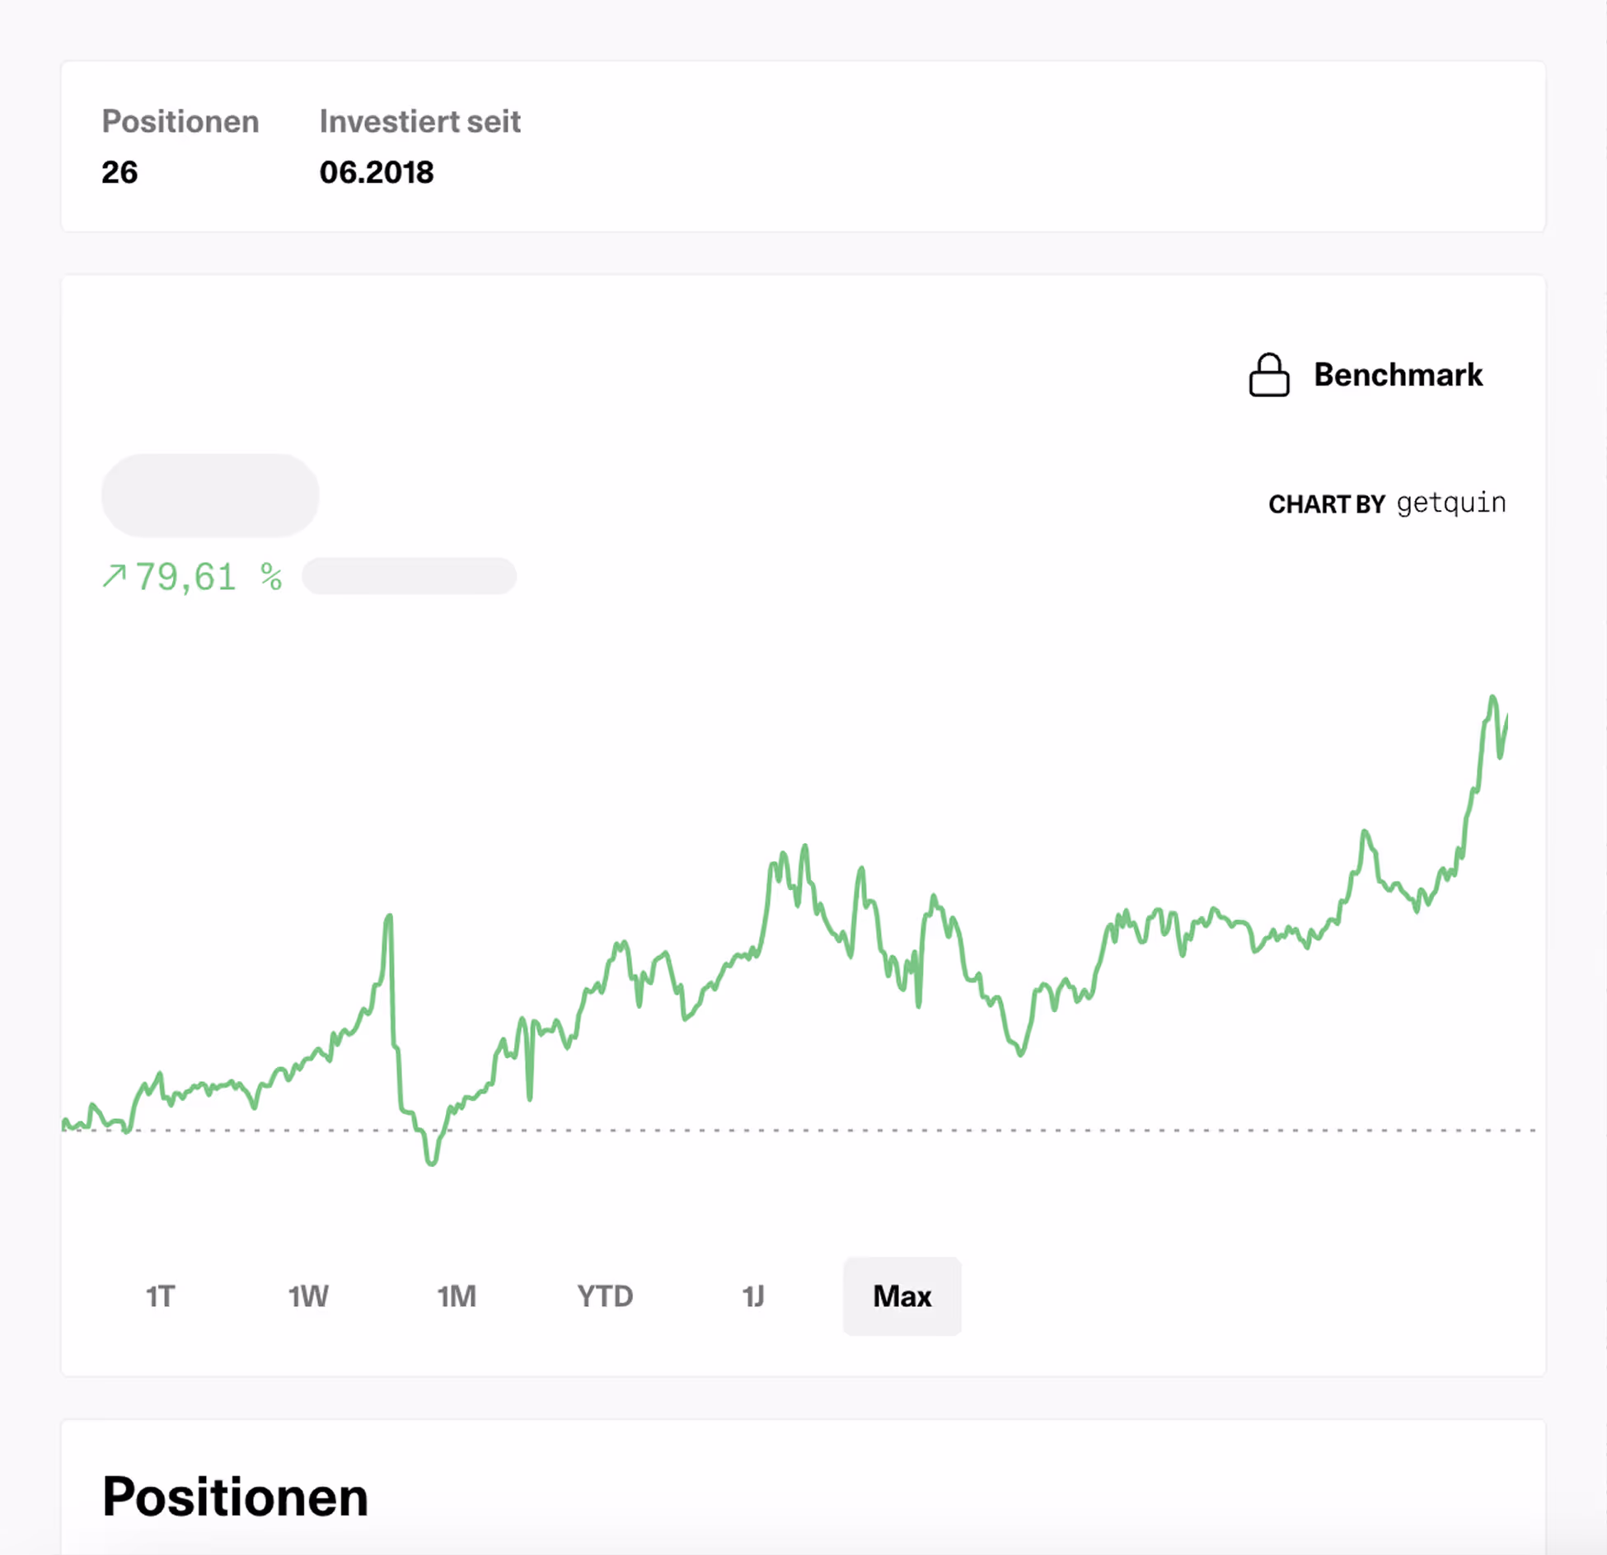Click the chart's lowest dip below baseline
Image resolution: width=1607 pixels, height=1555 pixels.
point(431,1162)
